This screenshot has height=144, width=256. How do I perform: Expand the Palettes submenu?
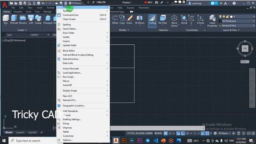83,7
